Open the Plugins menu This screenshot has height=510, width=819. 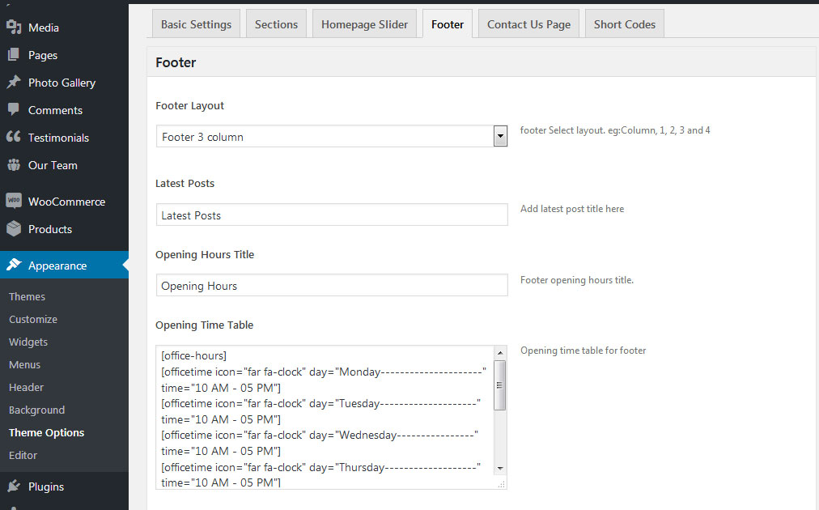tap(46, 487)
